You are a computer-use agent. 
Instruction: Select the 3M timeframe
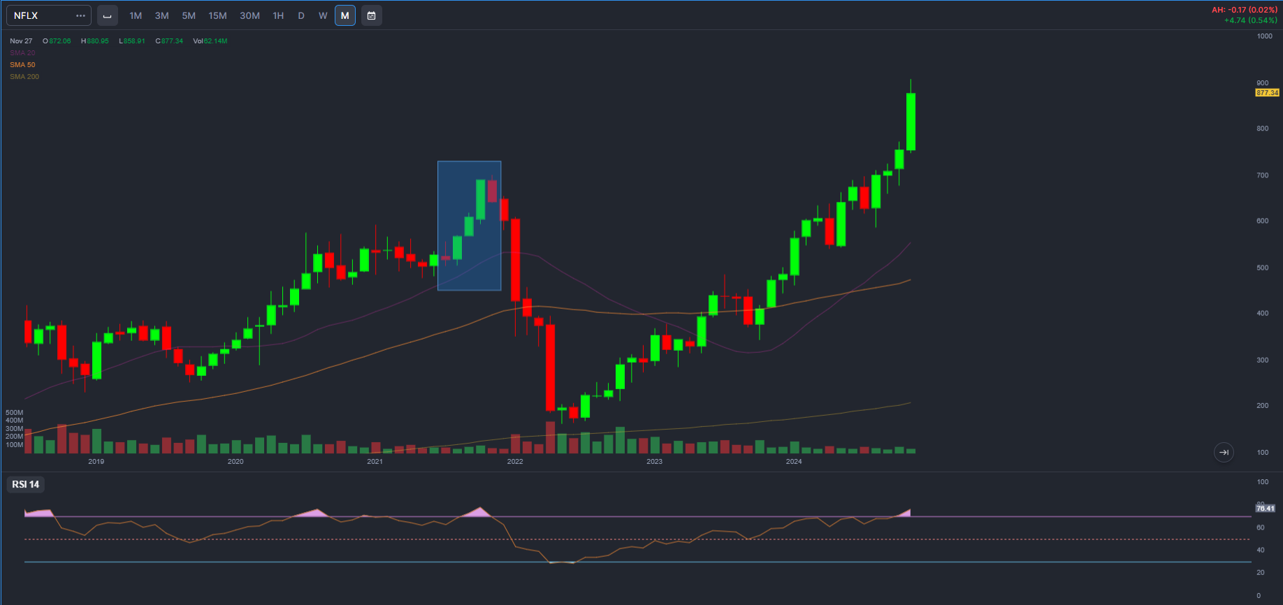click(x=162, y=15)
